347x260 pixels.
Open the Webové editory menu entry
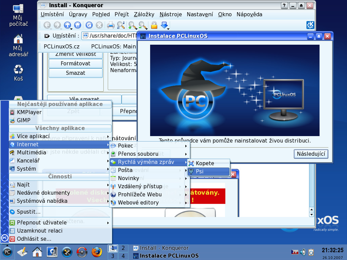[150, 203]
